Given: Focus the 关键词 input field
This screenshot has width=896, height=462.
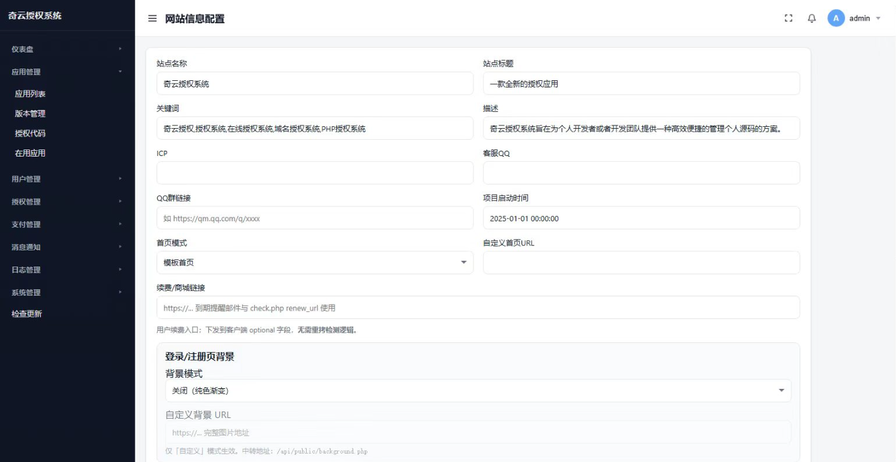Looking at the screenshot, I should tap(315, 128).
